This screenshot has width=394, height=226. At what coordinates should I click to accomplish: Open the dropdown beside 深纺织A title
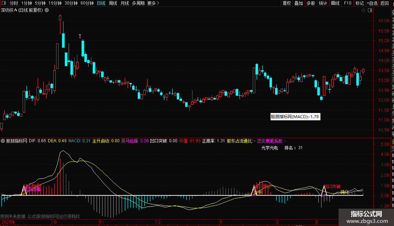pyautogui.click(x=47, y=10)
